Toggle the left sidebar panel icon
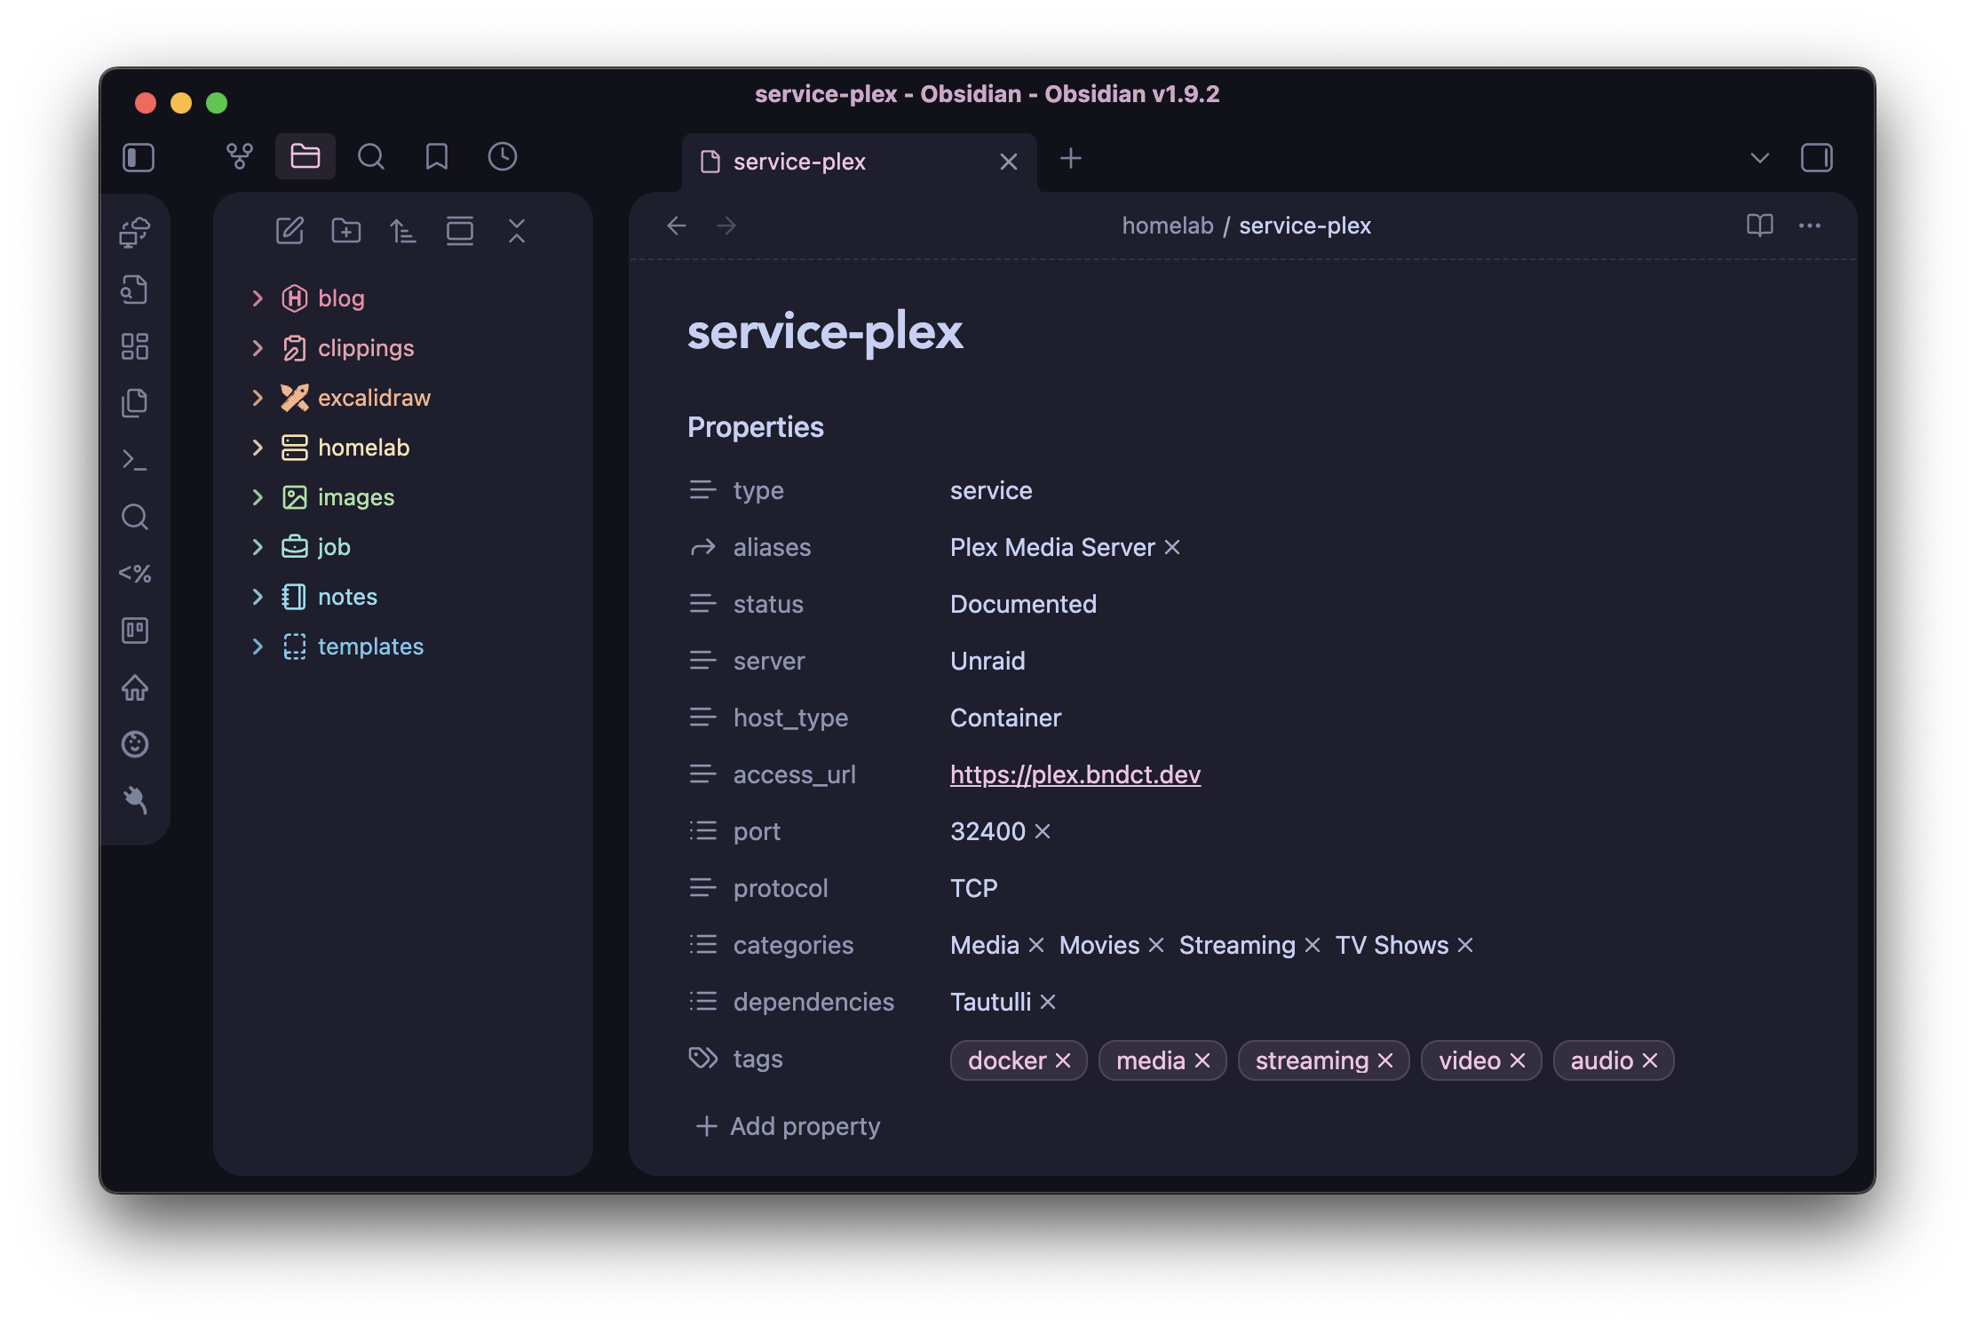The image size is (1975, 1325). click(x=139, y=158)
